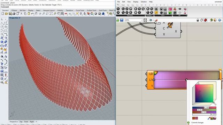Click the blue rendered sphere icon in Rhino
This screenshot has width=223, height=125.
(x=103, y=14)
